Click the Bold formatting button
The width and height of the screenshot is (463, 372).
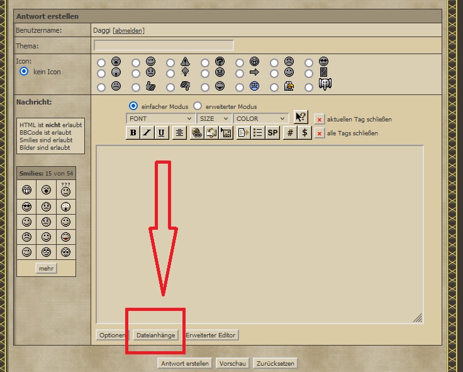pos(133,133)
